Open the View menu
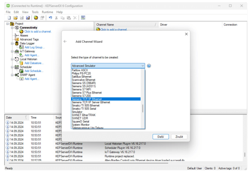Screen dimensions: 251x174 point(25,12)
